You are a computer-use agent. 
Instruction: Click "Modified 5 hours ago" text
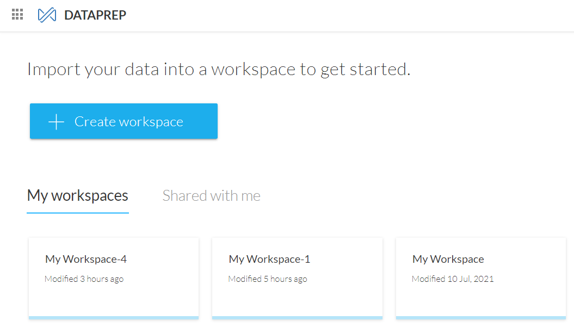(268, 279)
